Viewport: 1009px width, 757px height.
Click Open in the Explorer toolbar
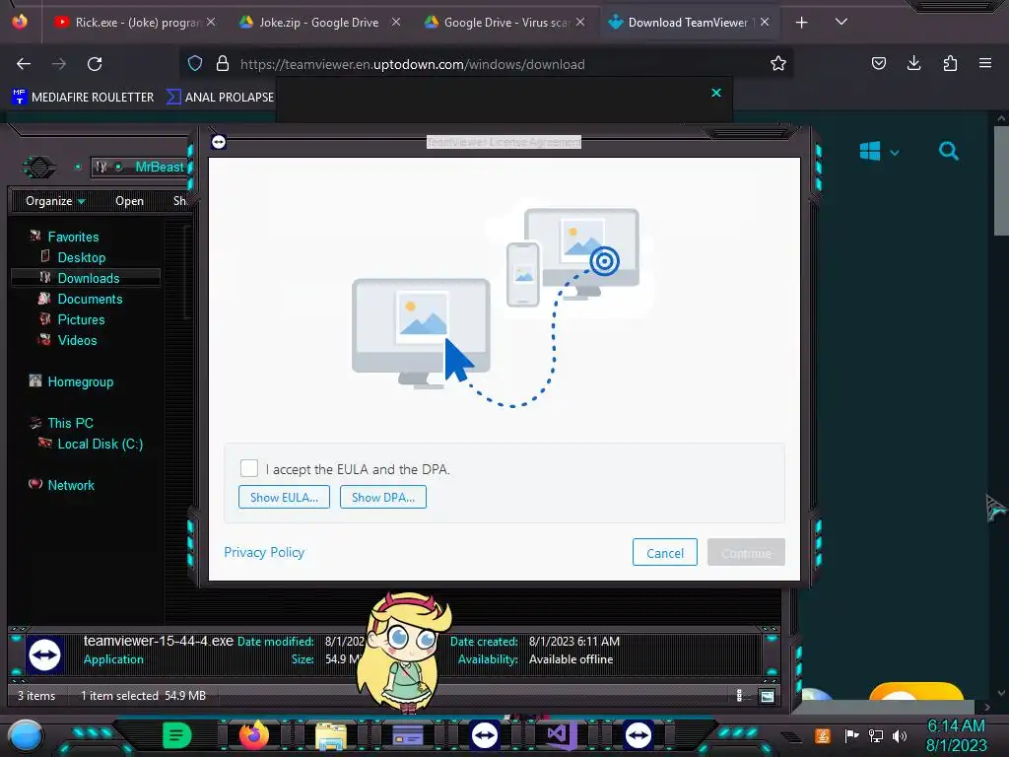[x=129, y=201]
